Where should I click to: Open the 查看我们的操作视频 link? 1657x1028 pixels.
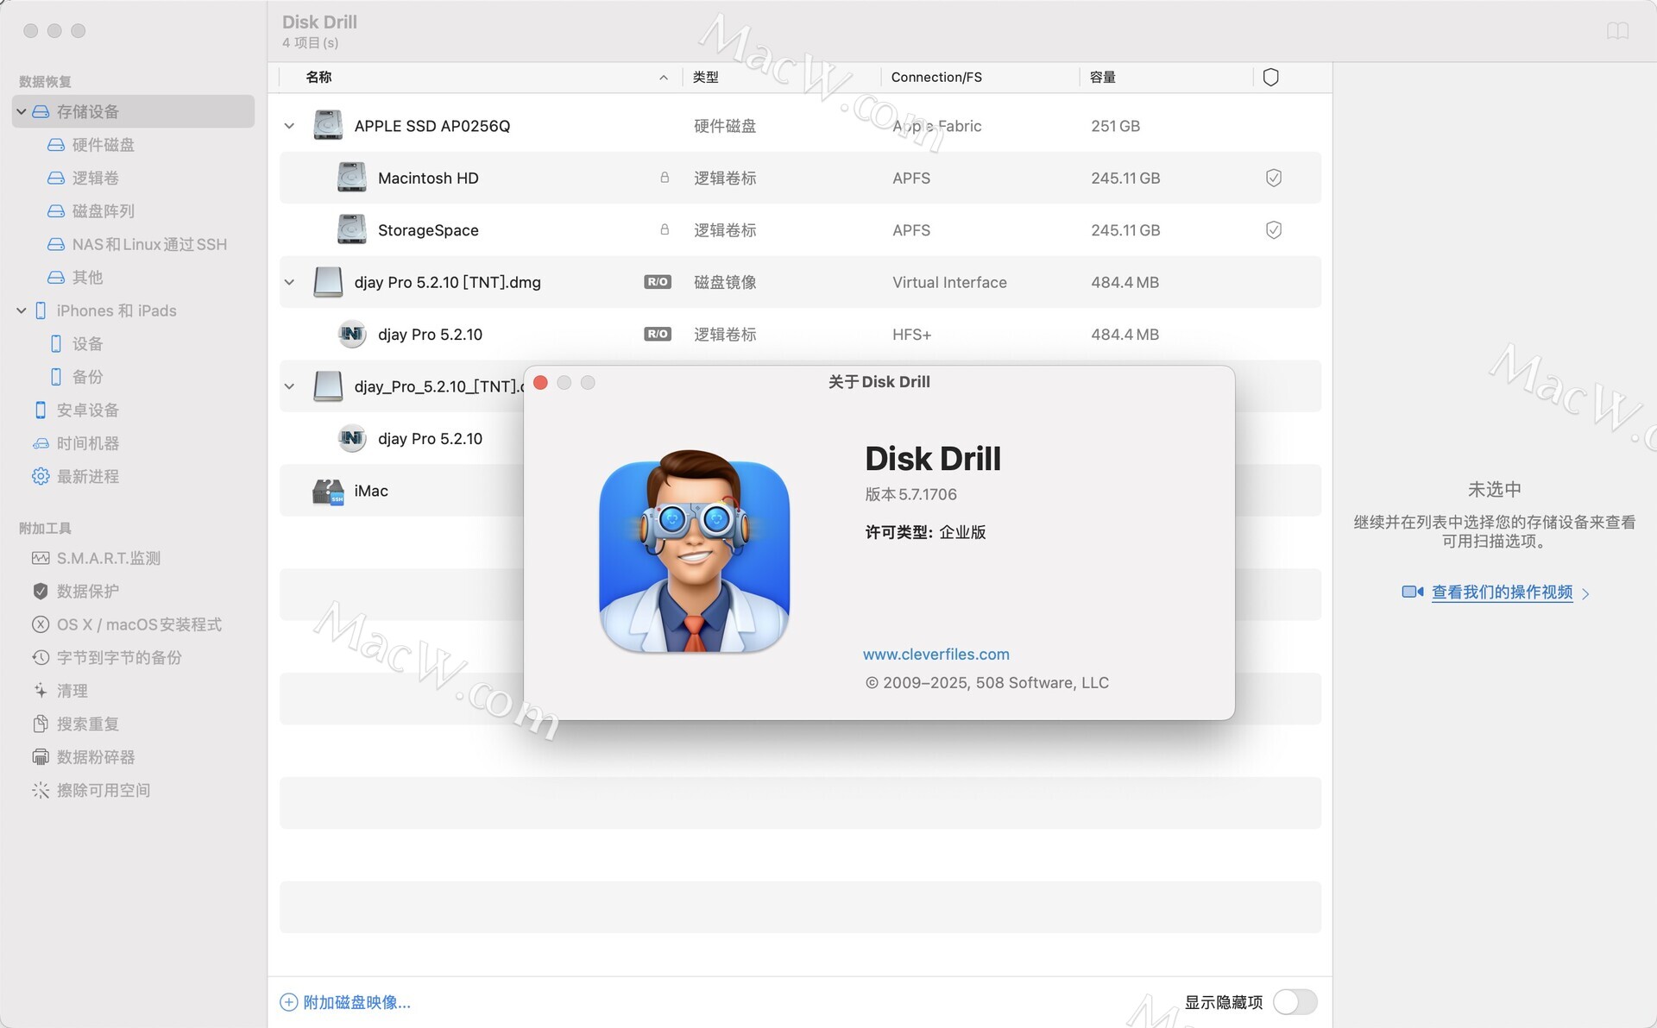pyautogui.click(x=1502, y=592)
